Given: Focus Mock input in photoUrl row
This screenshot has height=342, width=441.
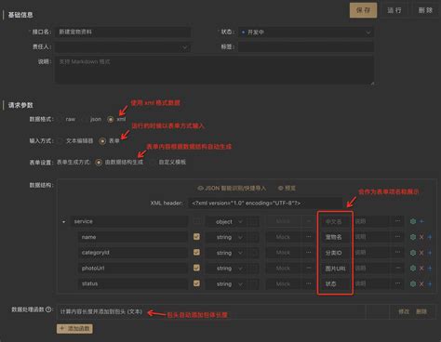Looking at the screenshot, I should (284, 269).
